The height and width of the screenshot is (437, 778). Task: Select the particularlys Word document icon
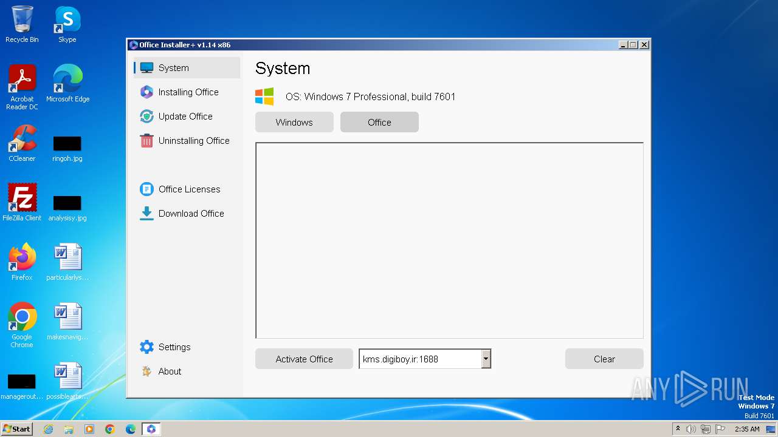67,262
